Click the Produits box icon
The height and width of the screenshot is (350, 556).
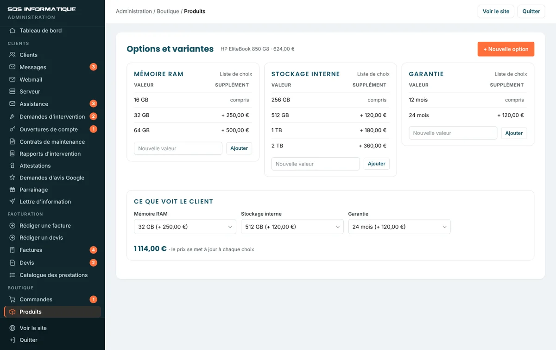[13, 312]
